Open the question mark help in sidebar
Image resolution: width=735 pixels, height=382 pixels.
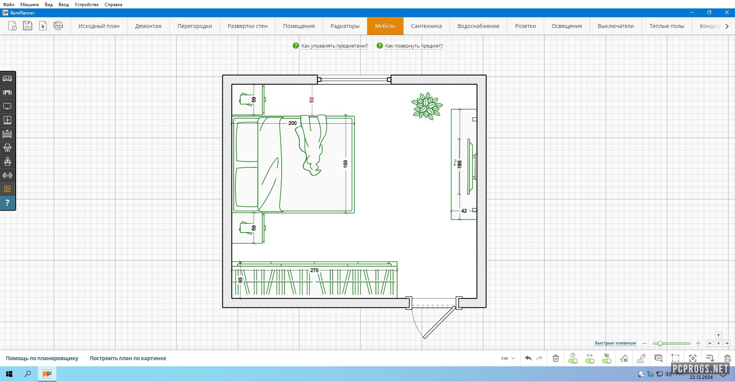(7, 203)
